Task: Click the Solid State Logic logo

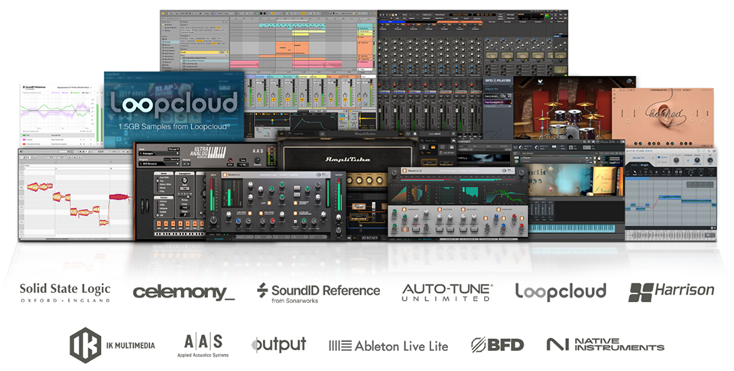Action: [x=65, y=293]
